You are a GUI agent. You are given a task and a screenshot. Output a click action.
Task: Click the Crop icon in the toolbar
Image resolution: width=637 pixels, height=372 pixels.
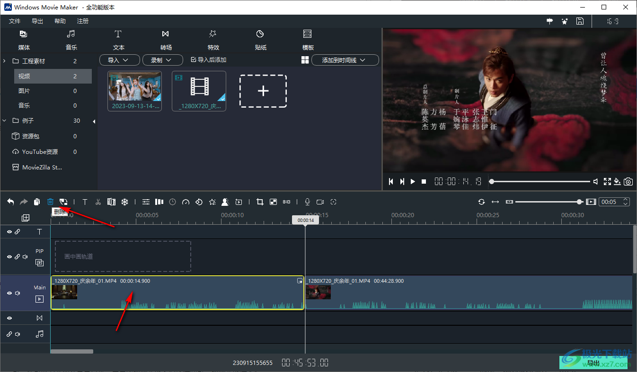[x=259, y=202]
